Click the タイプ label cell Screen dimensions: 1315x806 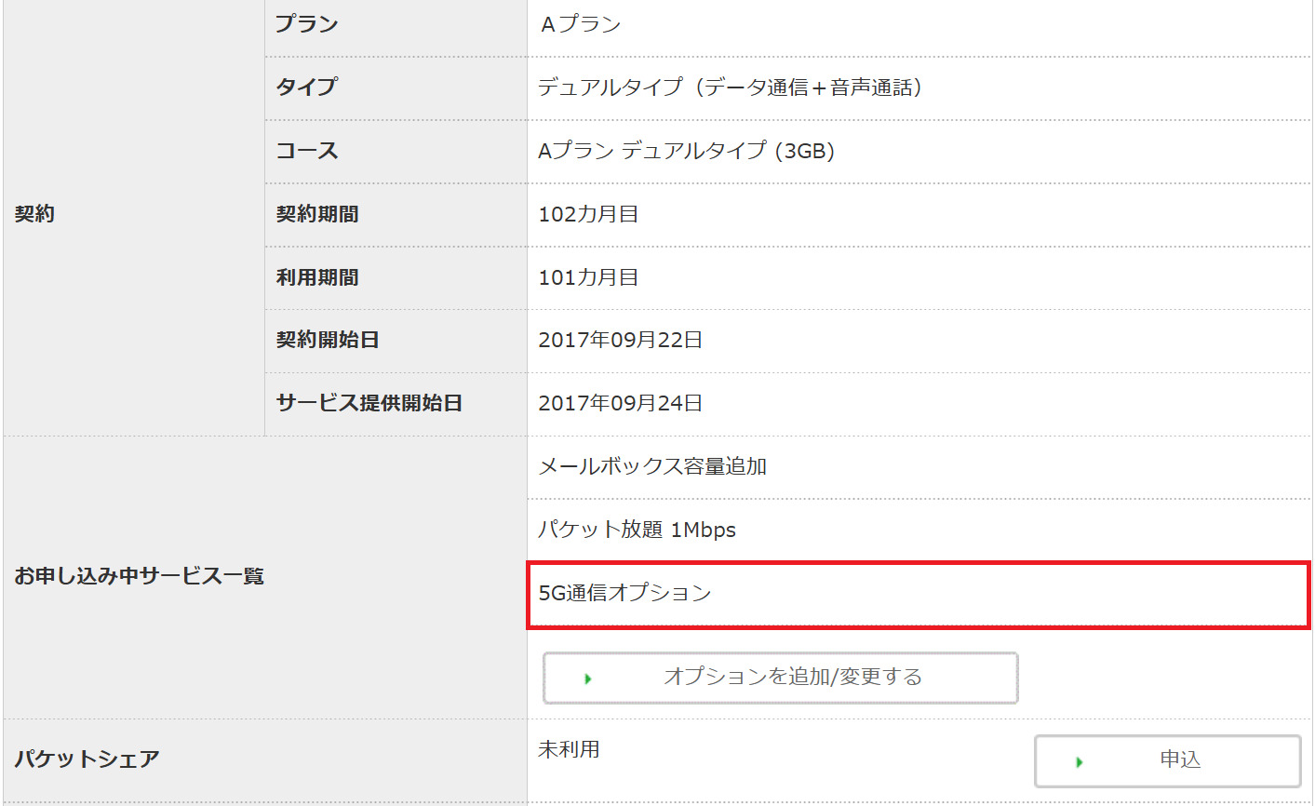[x=306, y=87]
